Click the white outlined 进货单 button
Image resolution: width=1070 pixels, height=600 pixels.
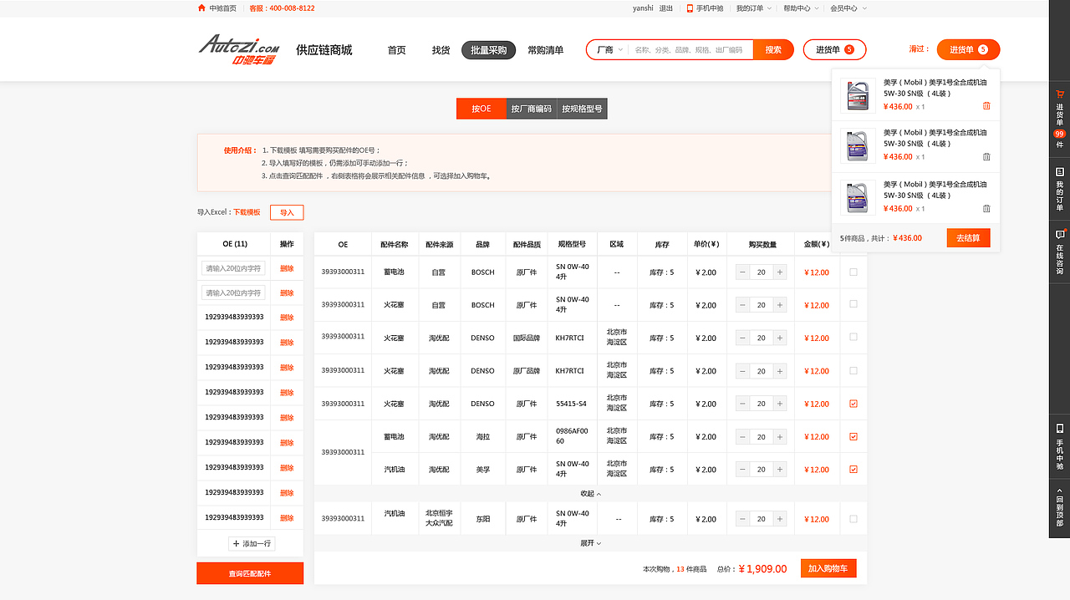(x=834, y=50)
